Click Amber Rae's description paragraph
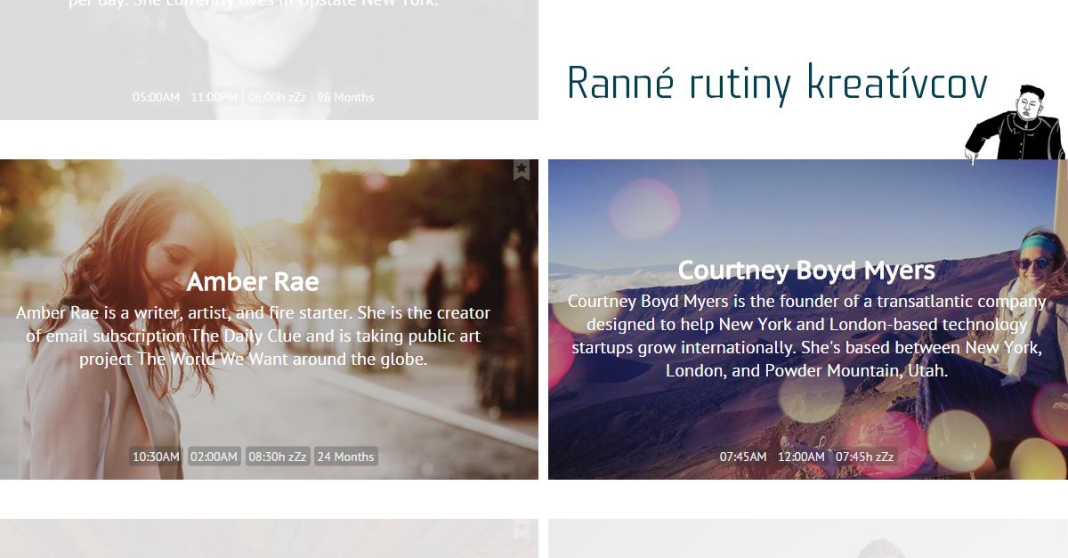 253,336
